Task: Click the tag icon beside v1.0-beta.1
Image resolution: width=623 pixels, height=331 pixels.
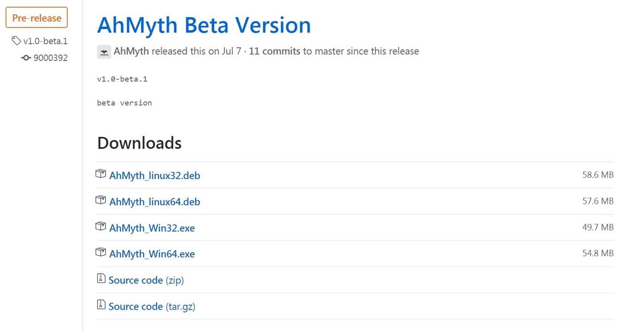Action: (16, 41)
